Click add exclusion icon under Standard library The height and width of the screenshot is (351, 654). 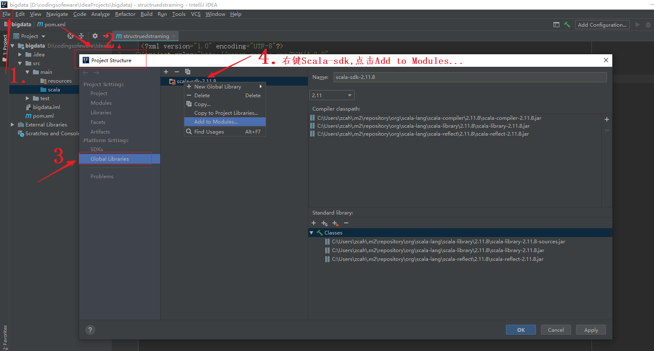pos(335,223)
